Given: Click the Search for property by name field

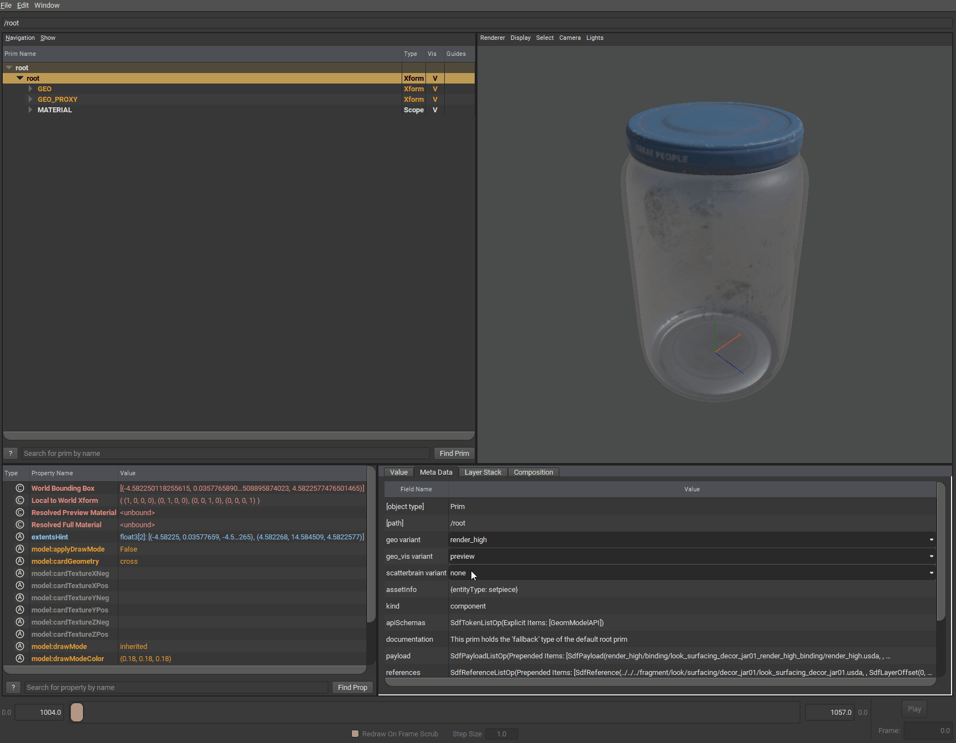Looking at the screenshot, I should coord(176,687).
